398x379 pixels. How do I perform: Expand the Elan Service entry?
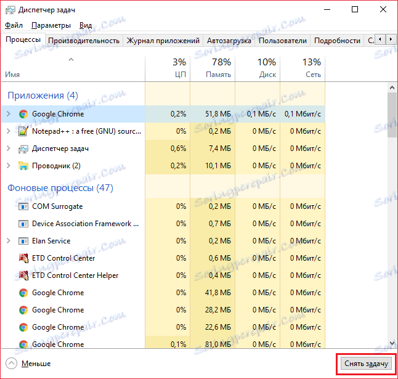(x=8, y=241)
